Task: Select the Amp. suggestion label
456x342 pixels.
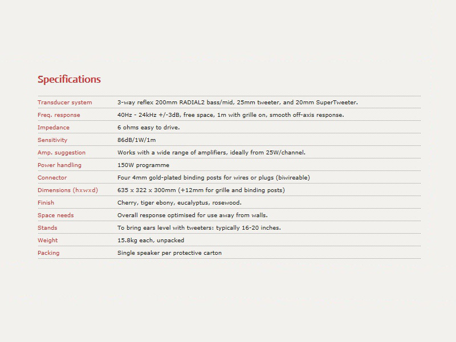Action: pyautogui.click(x=62, y=153)
